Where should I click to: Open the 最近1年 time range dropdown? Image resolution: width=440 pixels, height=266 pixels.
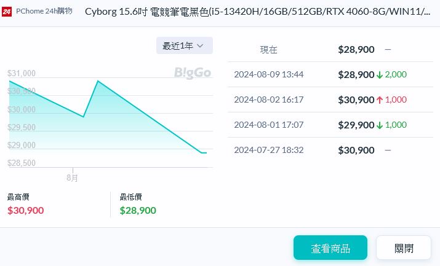184,45
